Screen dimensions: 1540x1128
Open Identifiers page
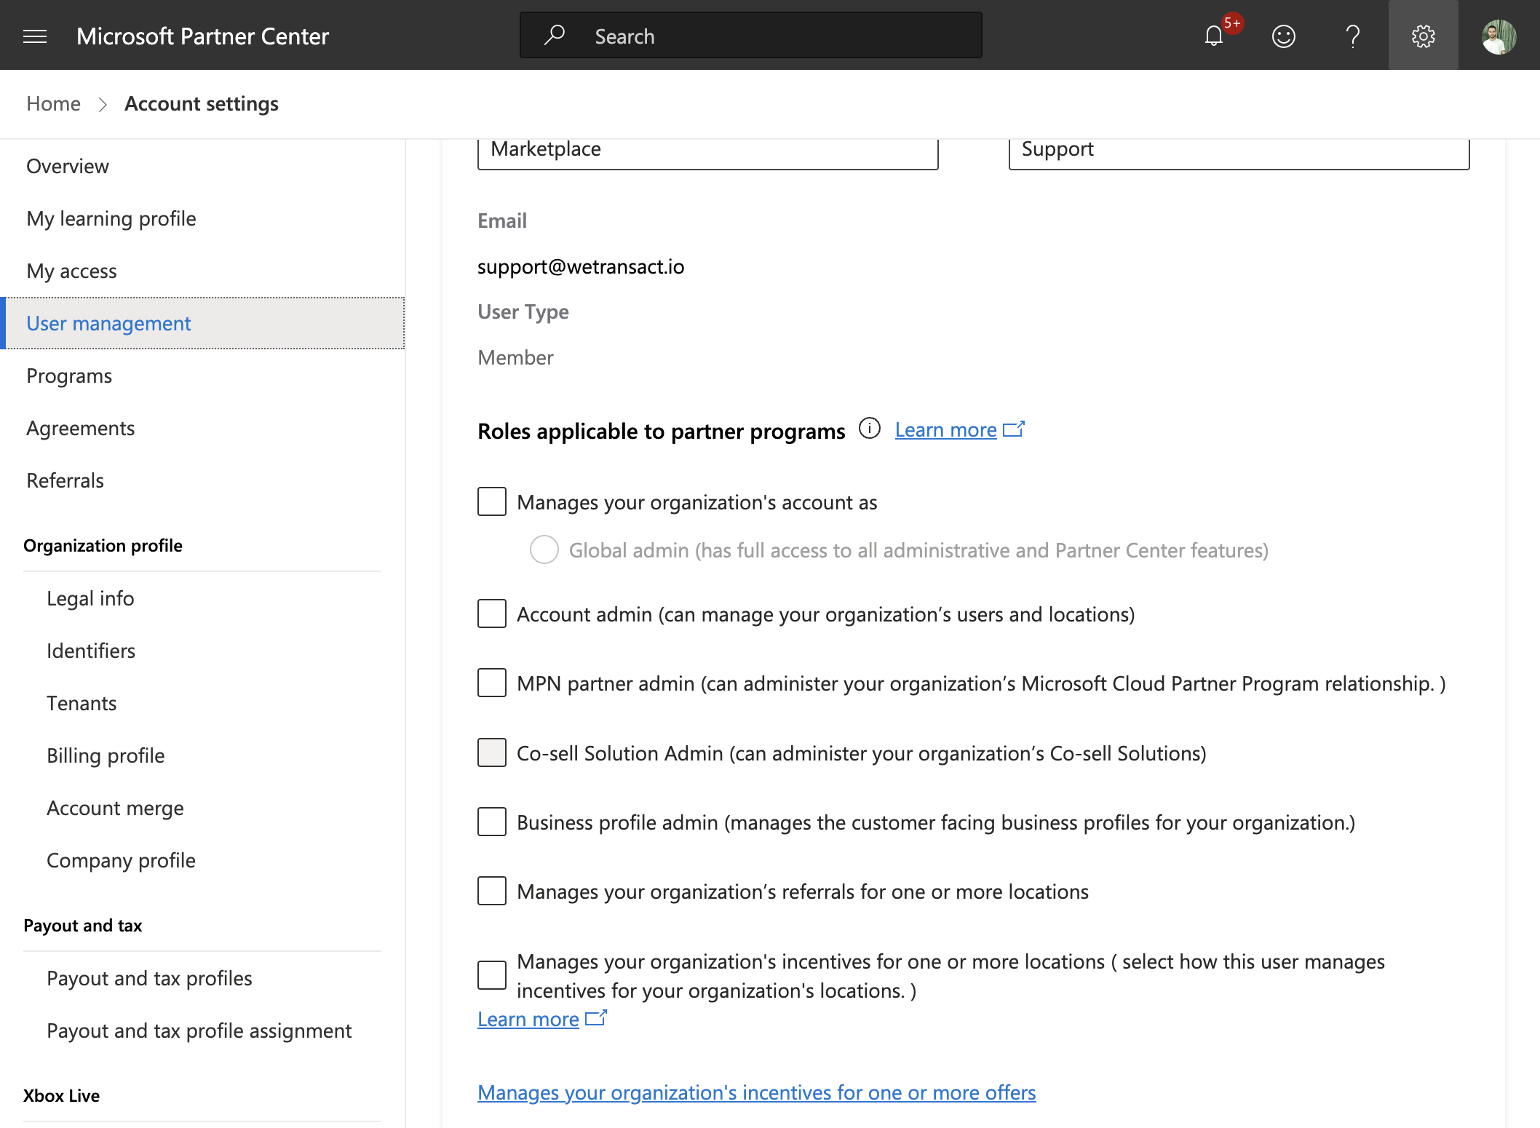(x=202, y=651)
